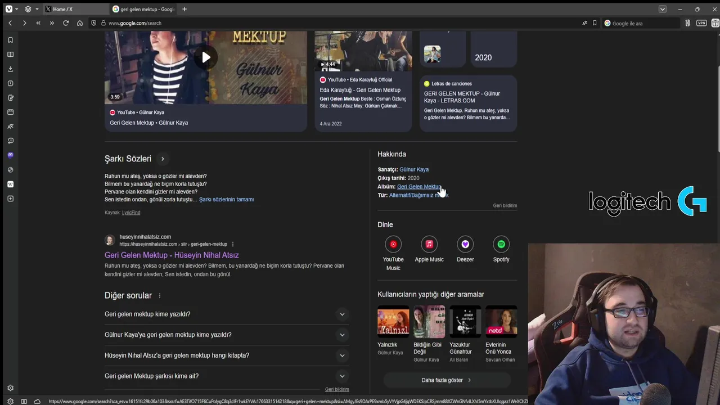720x405 pixels.
Task: Click the translate page icon in address bar
Action: point(585,23)
